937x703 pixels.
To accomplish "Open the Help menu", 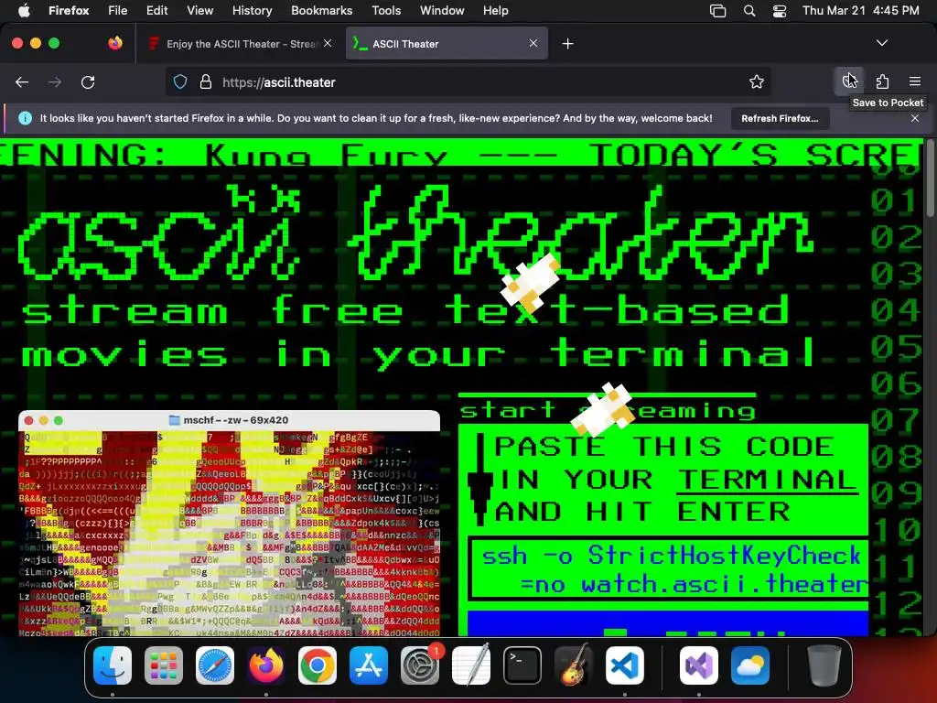I will pyautogui.click(x=495, y=10).
